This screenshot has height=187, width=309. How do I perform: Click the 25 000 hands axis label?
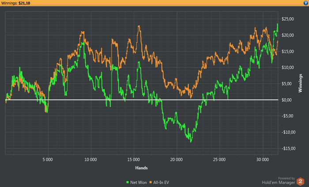219,160
